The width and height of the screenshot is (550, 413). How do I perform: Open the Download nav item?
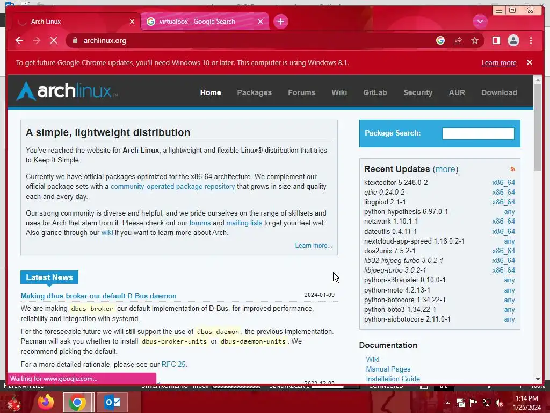(x=499, y=92)
